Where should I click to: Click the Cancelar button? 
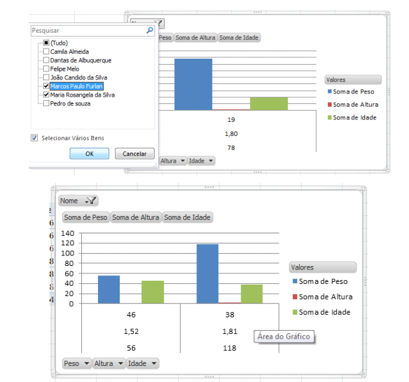coord(135,153)
